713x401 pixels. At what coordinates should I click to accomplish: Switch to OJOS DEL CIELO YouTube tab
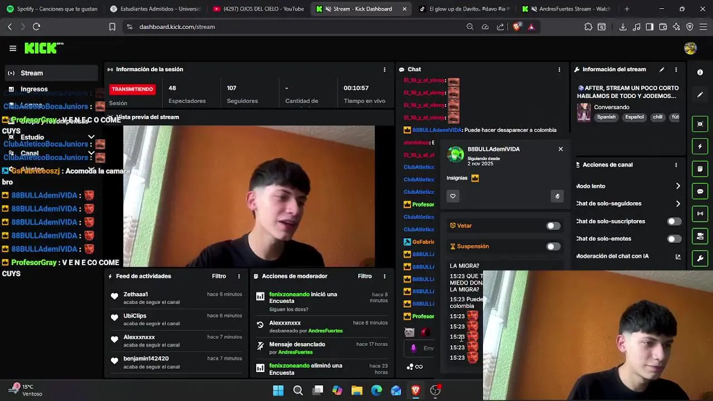pyautogui.click(x=258, y=9)
